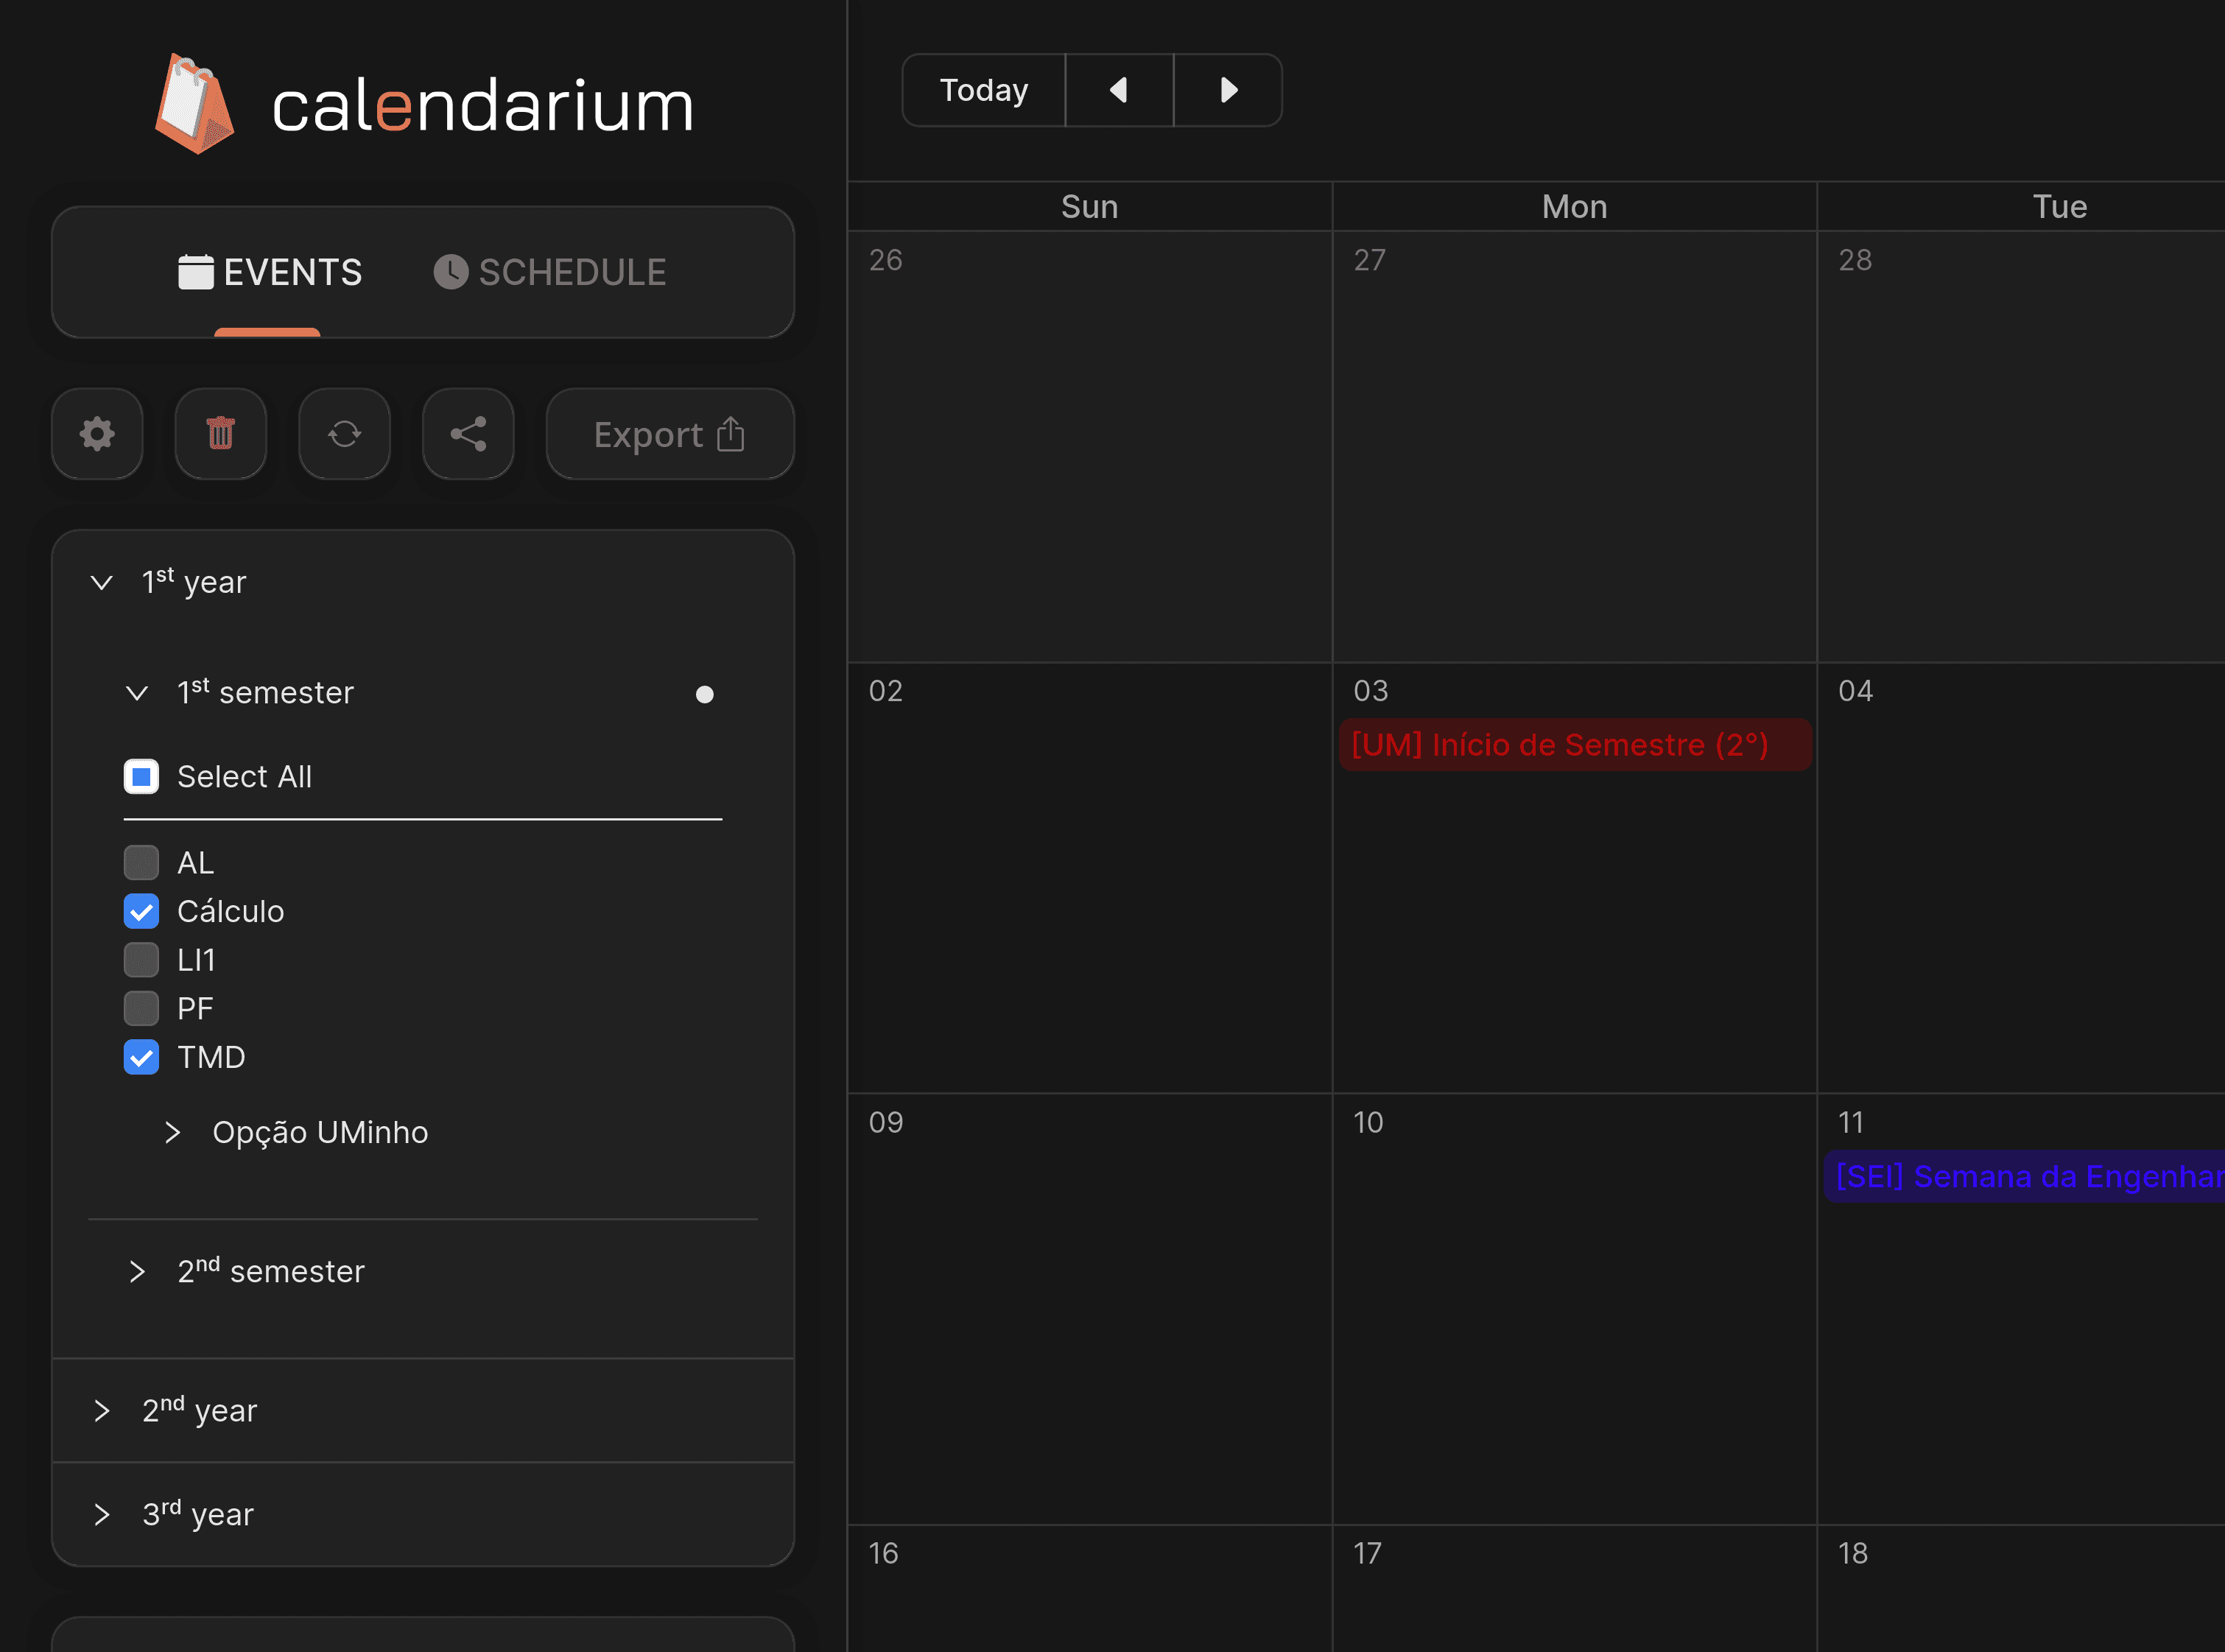Click the Sun column header
The image size is (2225, 1652).
coord(1090,207)
